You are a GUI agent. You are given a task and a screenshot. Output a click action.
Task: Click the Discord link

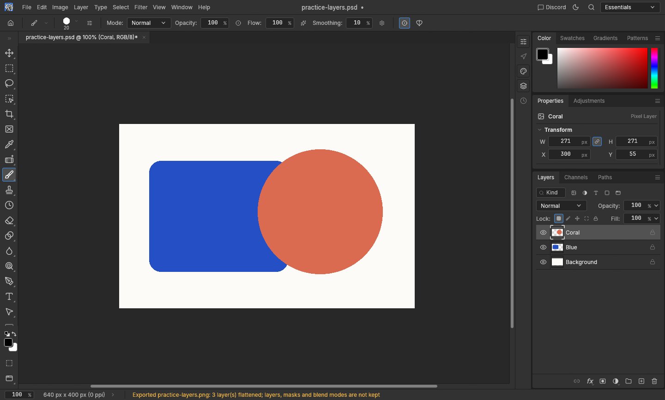click(x=552, y=7)
